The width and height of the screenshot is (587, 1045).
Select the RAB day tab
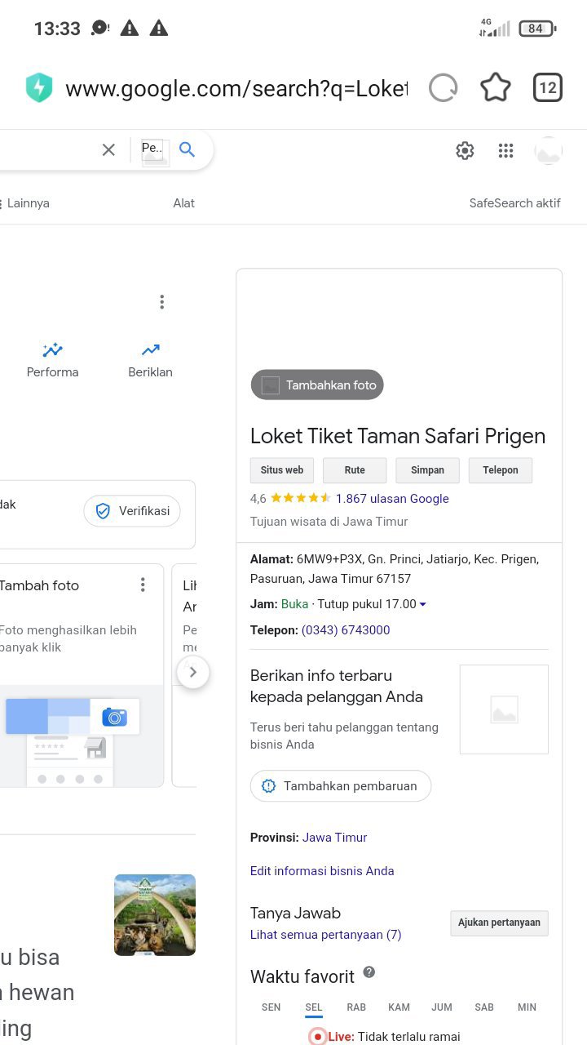pyautogui.click(x=356, y=1007)
